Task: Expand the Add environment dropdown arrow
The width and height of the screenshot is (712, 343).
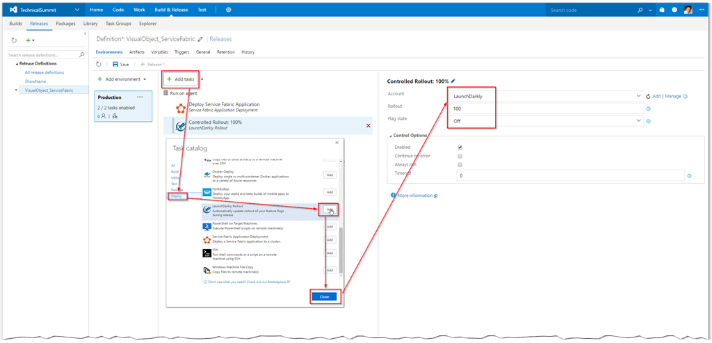Action: click(x=145, y=79)
